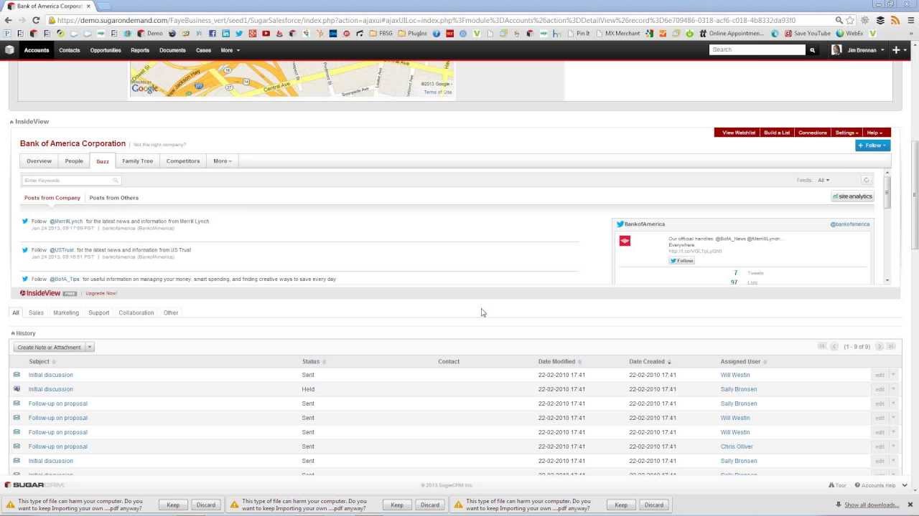Open arrow next to Create Note or Attachment
The width and height of the screenshot is (919, 516).
pyautogui.click(x=90, y=347)
